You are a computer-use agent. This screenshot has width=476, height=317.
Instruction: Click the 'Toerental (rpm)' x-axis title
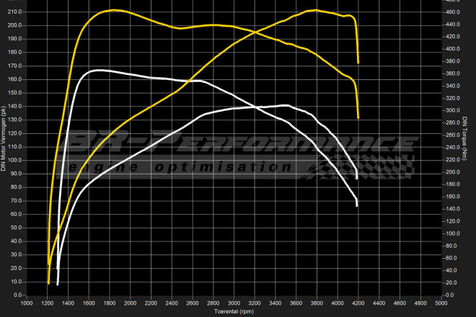coord(234,312)
